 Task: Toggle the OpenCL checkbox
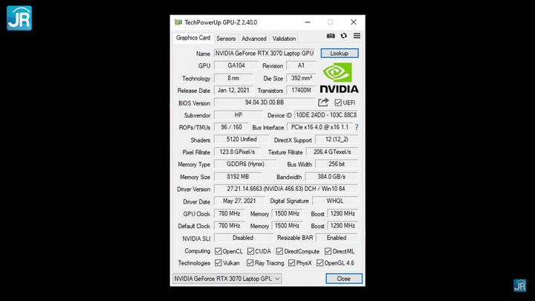(218, 251)
